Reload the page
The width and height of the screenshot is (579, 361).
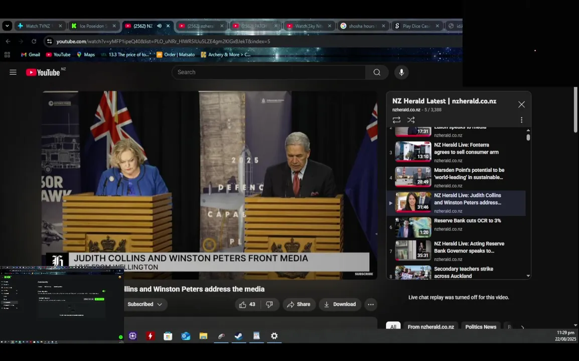(34, 41)
